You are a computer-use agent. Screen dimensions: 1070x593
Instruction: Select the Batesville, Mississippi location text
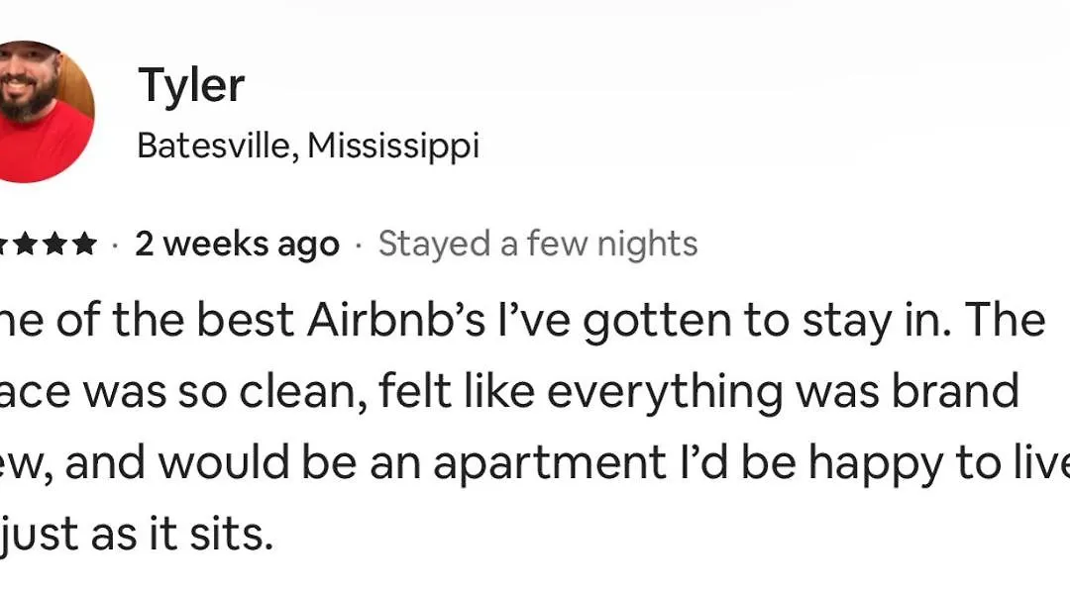(308, 146)
